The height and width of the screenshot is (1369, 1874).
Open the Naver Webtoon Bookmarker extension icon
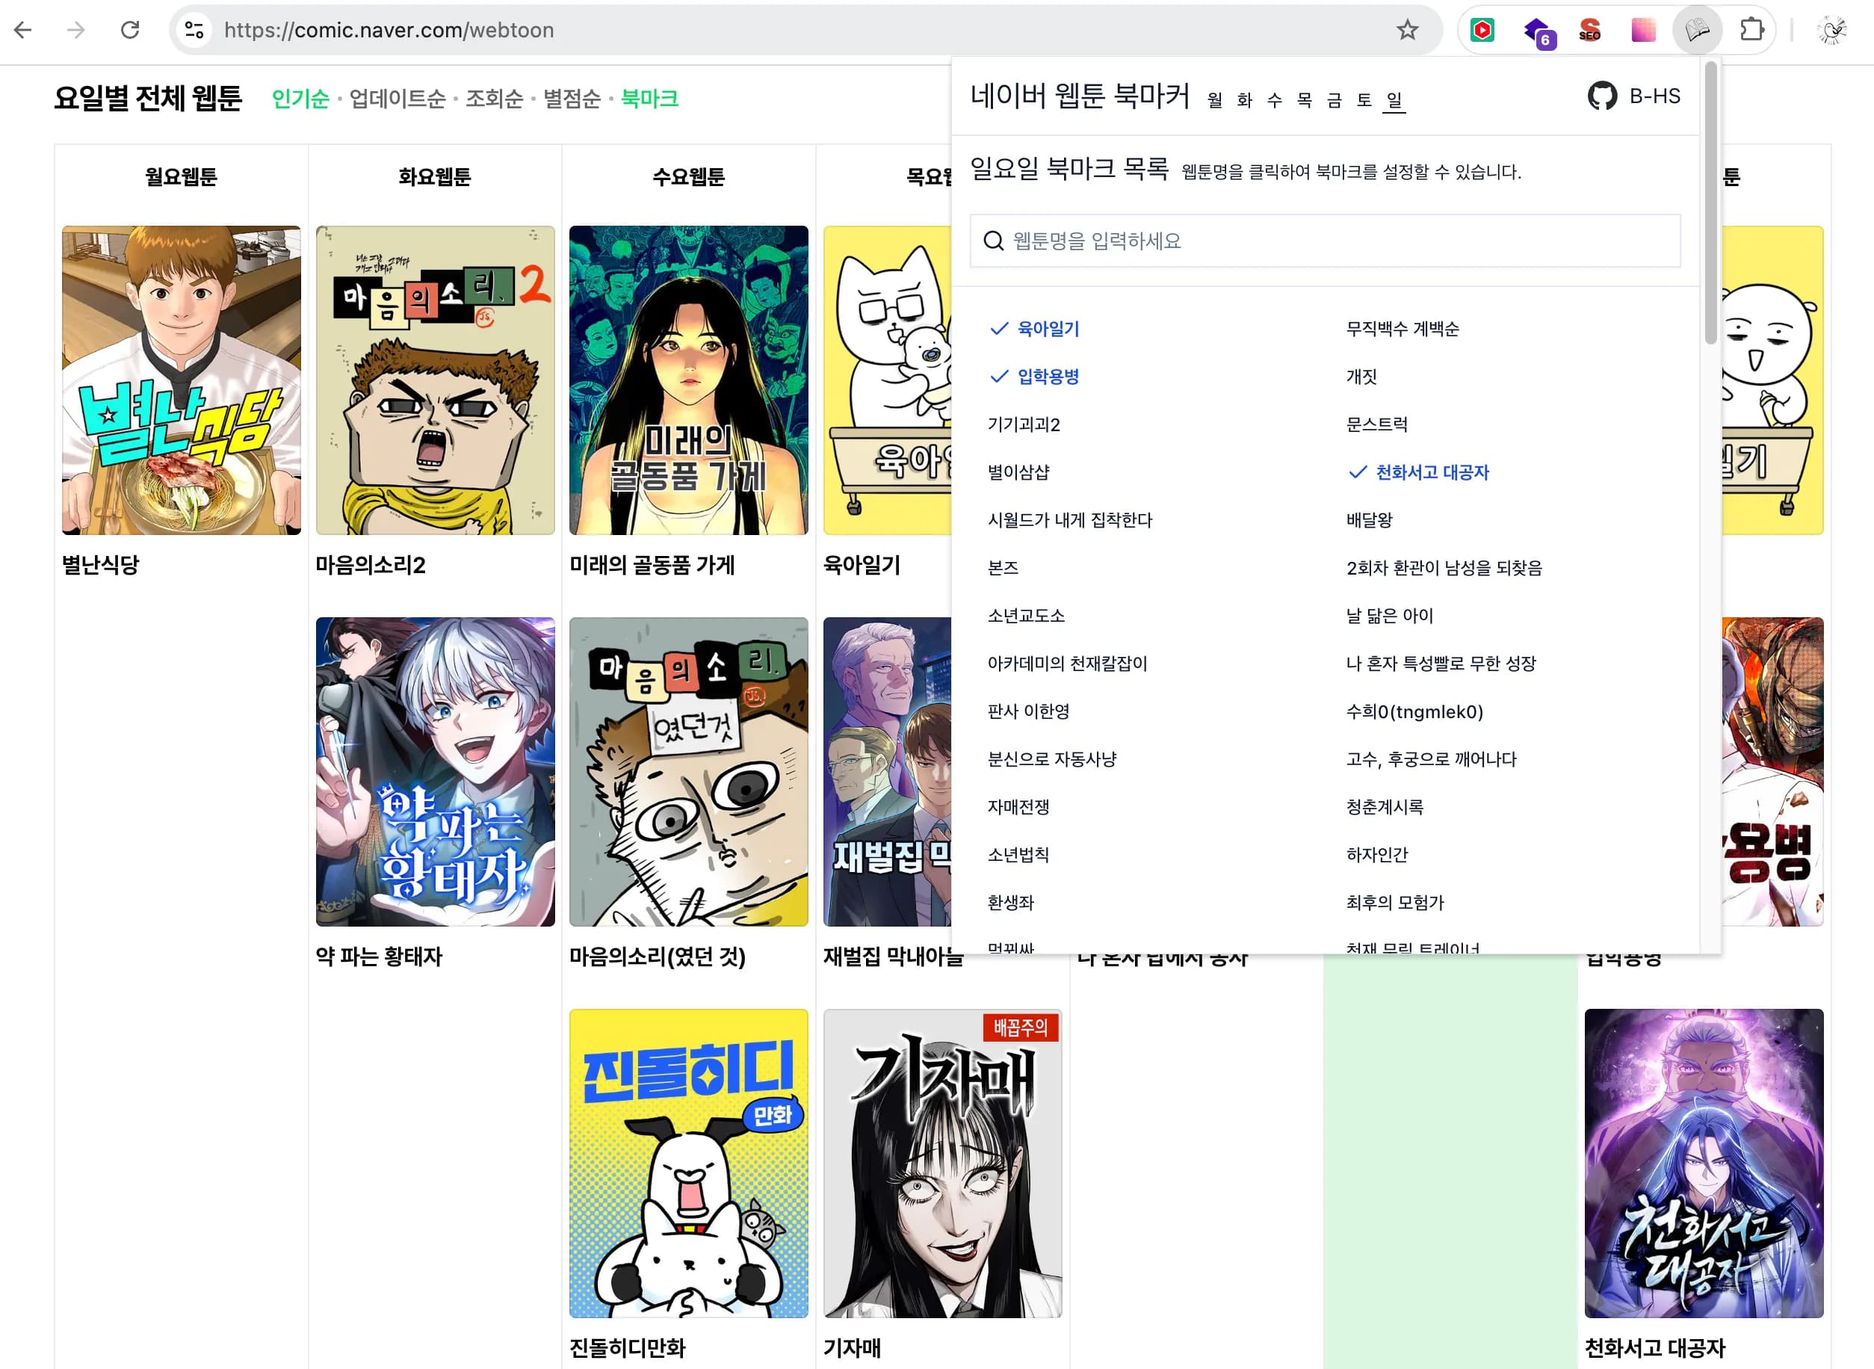[x=1697, y=29]
